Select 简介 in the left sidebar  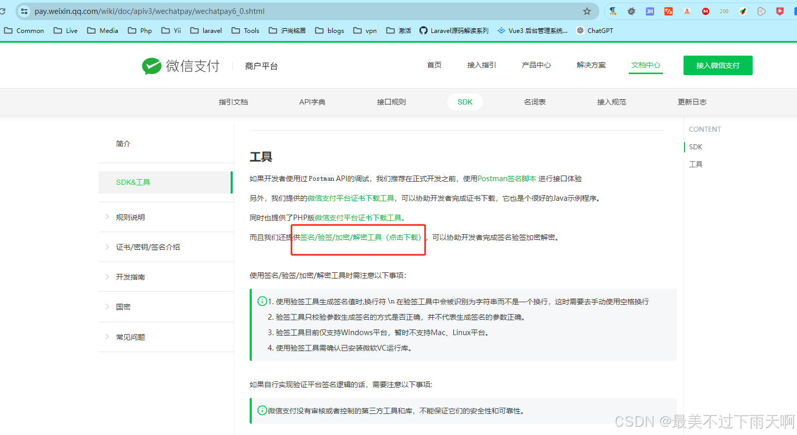123,144
